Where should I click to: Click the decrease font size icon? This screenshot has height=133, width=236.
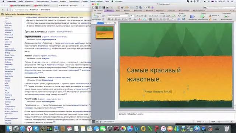pyautogui.click(x=142, y=16)
